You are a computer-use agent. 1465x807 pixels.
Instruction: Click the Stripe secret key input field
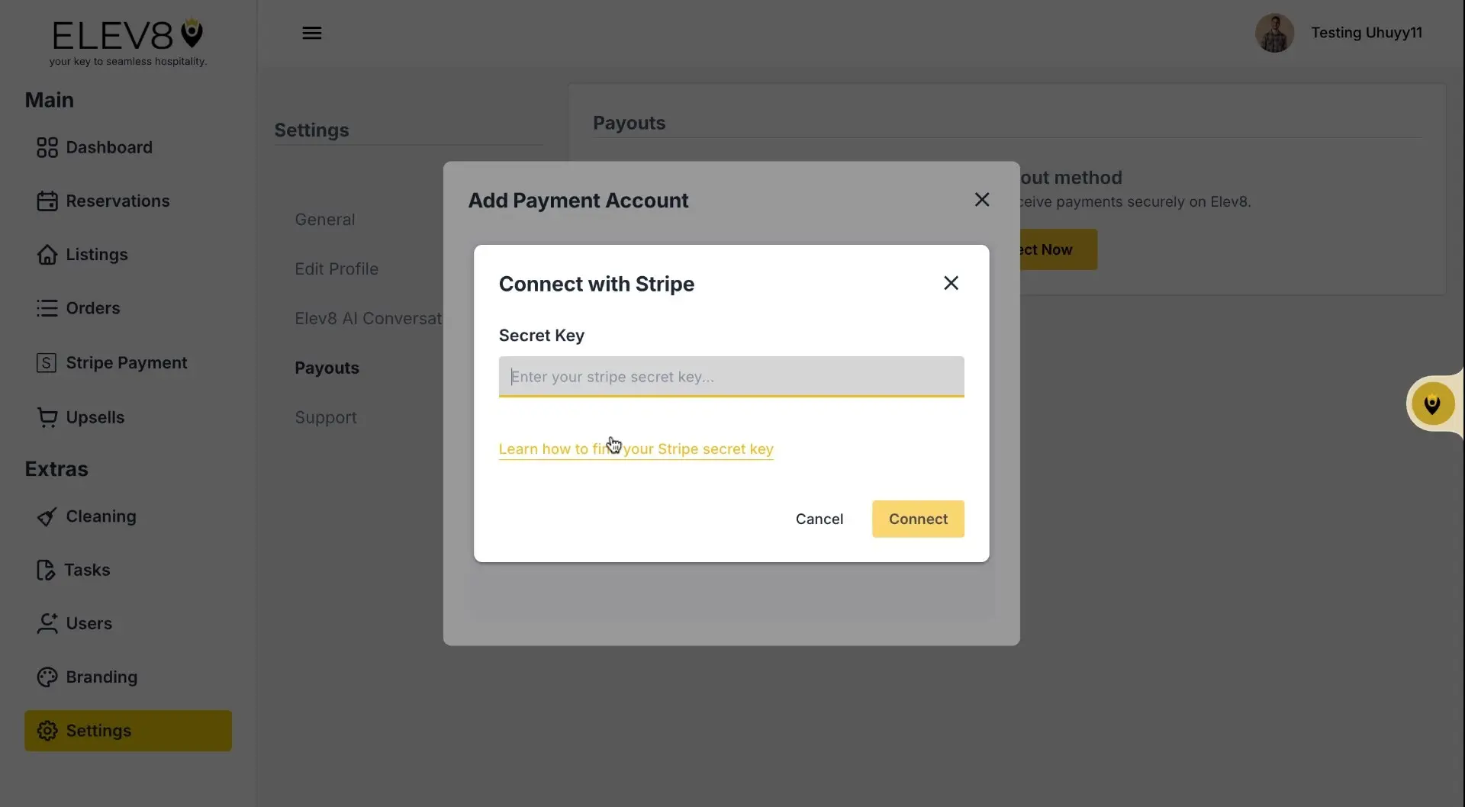(730, 376)
